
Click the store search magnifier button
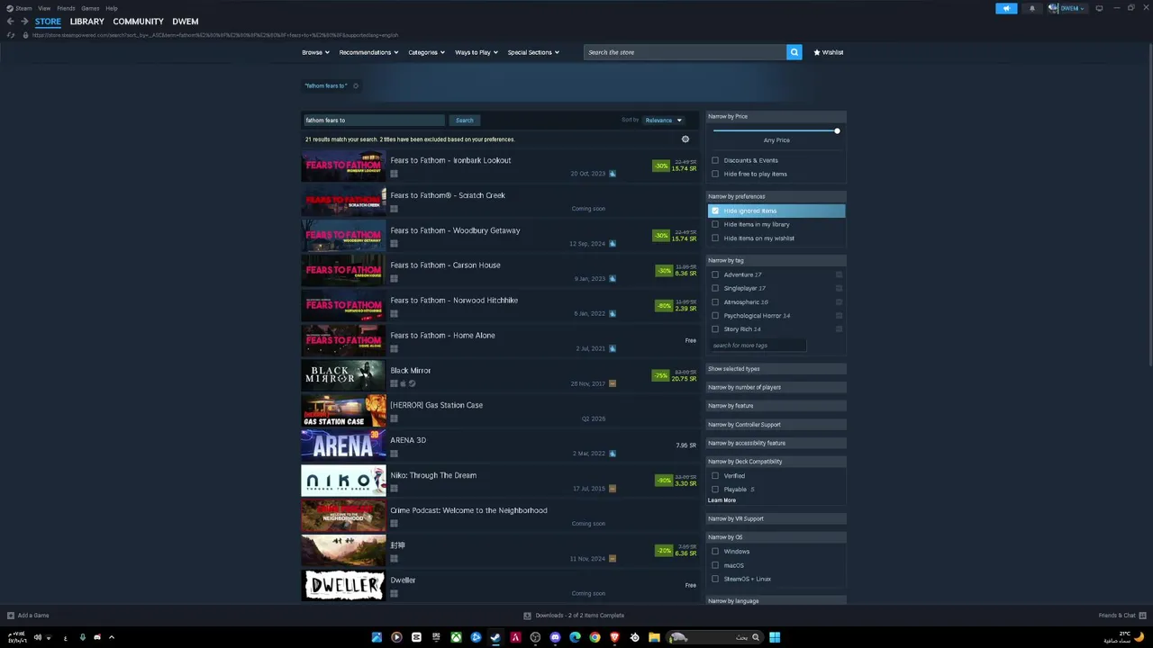coord(794,52)
